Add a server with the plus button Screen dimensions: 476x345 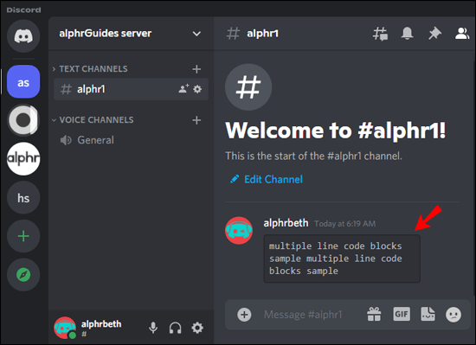tap(23, 236)
